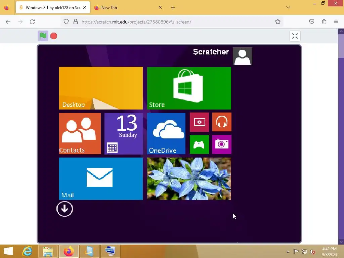
Task: Open the green Store tile
Action: tap(189, 88)
